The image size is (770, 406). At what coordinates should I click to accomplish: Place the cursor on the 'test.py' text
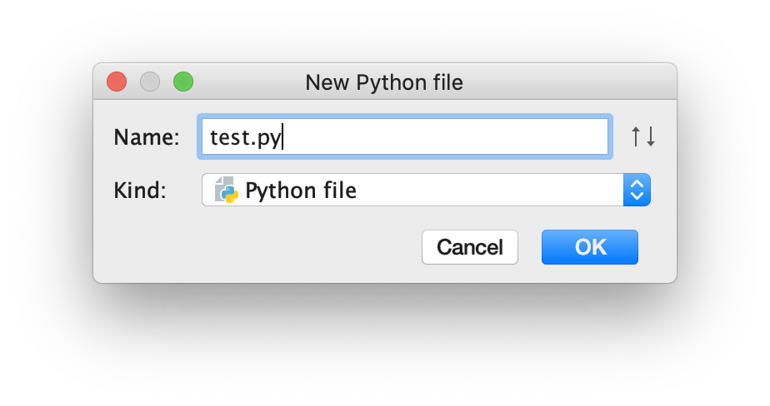pos(245,137)
